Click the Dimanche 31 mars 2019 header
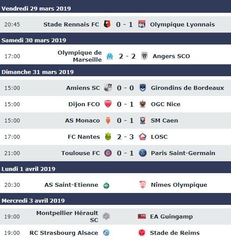231x241 pixels. (38, 72)
